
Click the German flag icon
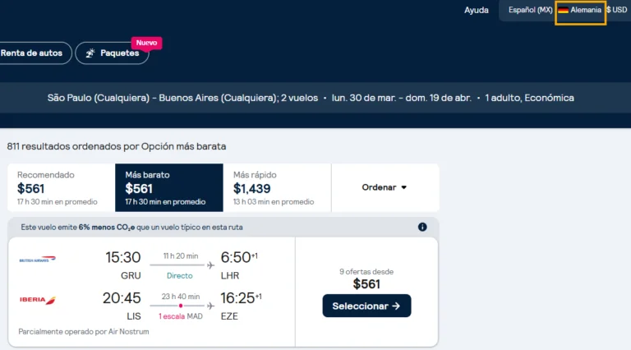point(563,10)
